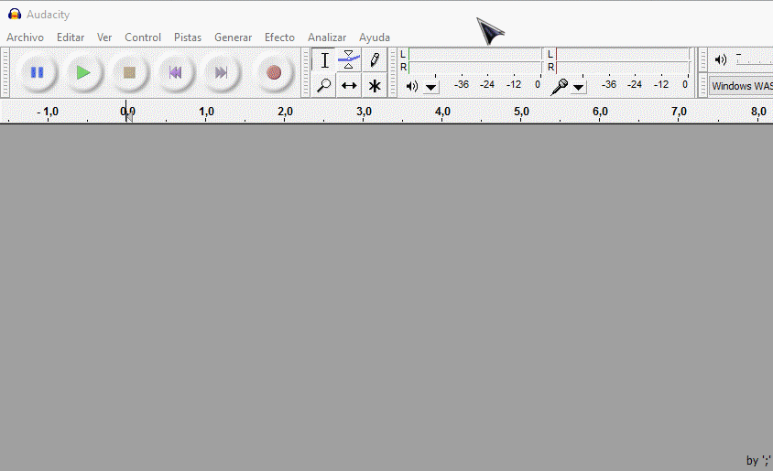
Task: Click the 7,0 mark on the timeline ruler
Action: pyautogui.click(x=679, y=112)
